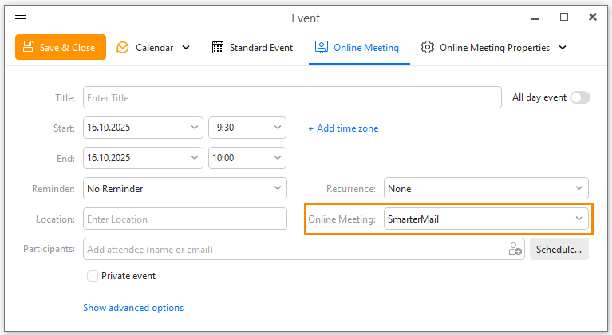Click the Standard Event calendar grid icon
612x335 pixels.
click(218, 48)
